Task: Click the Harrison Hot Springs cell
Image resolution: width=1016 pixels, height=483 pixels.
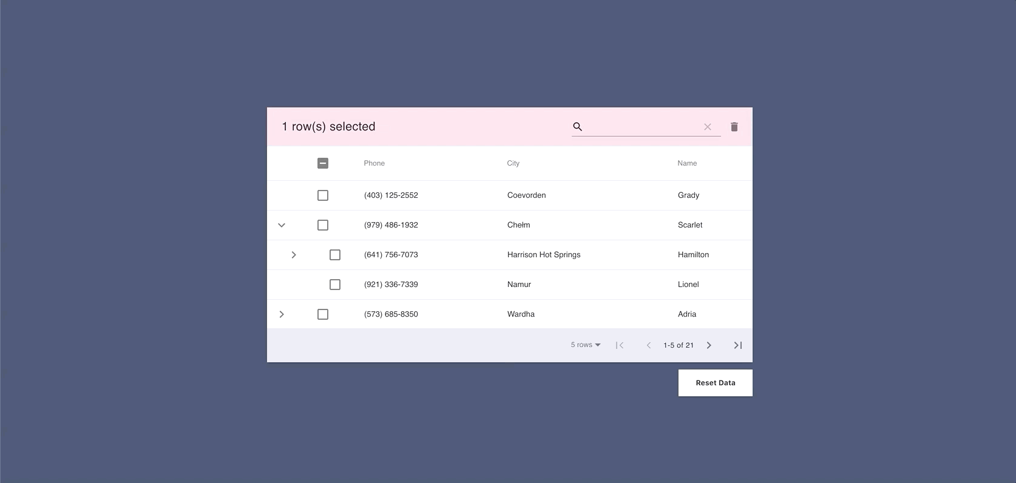Action: [544, 255]
